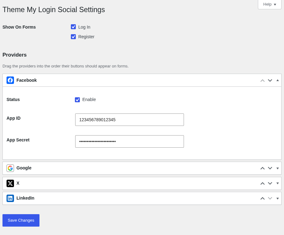Click the App Secret field label
The image size is (284, 235).
pyautogui.click(x=18, y=140)
